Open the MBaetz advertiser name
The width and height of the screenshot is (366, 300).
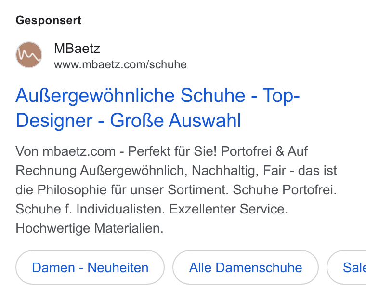77,49
